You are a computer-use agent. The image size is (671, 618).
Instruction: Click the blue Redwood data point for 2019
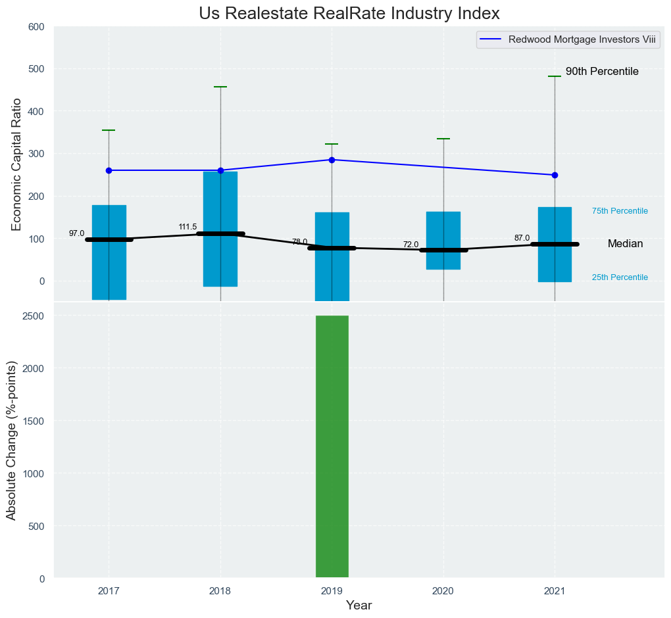coord(332,160)
